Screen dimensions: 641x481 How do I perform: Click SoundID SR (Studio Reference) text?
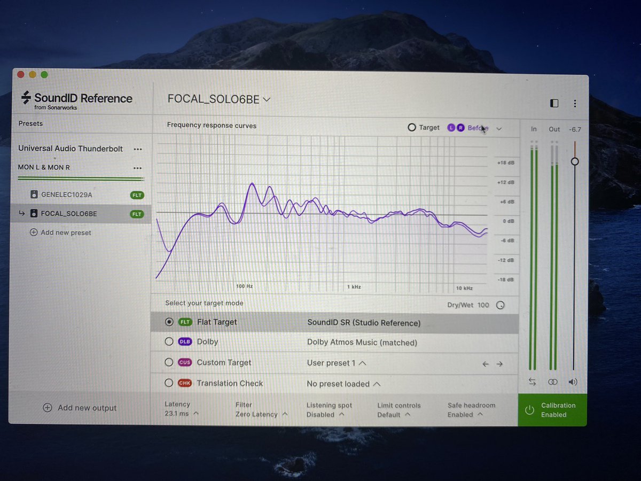click(x=364, y=323)
